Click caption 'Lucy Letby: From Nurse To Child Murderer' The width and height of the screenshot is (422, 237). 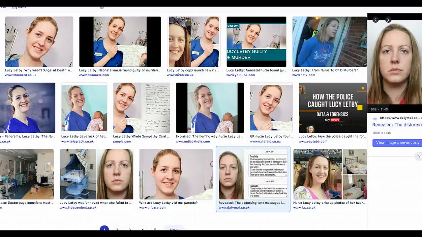point(325,70)
